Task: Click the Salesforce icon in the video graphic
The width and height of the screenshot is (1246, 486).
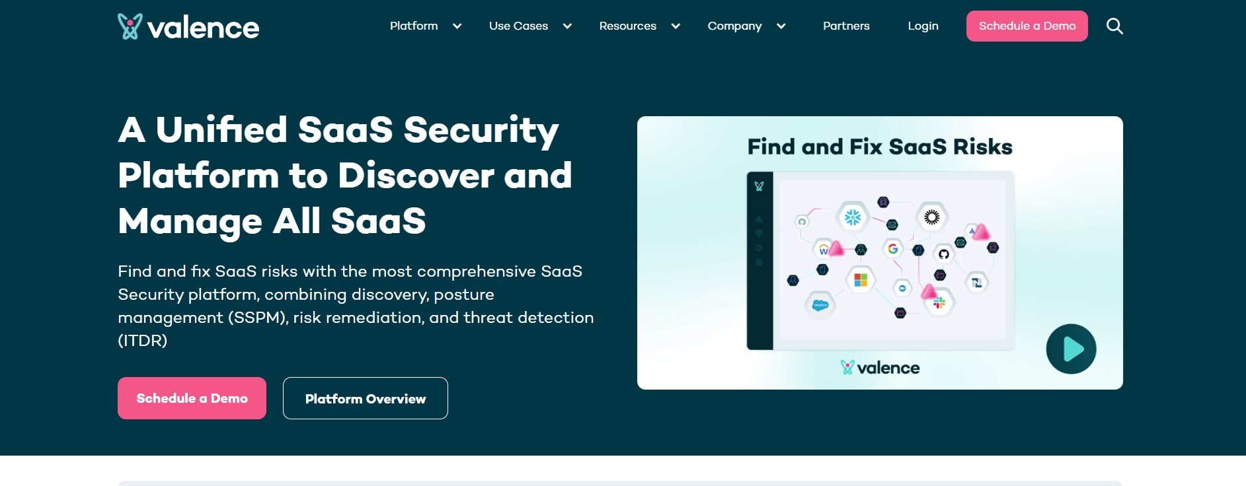Action: [820, 305]
